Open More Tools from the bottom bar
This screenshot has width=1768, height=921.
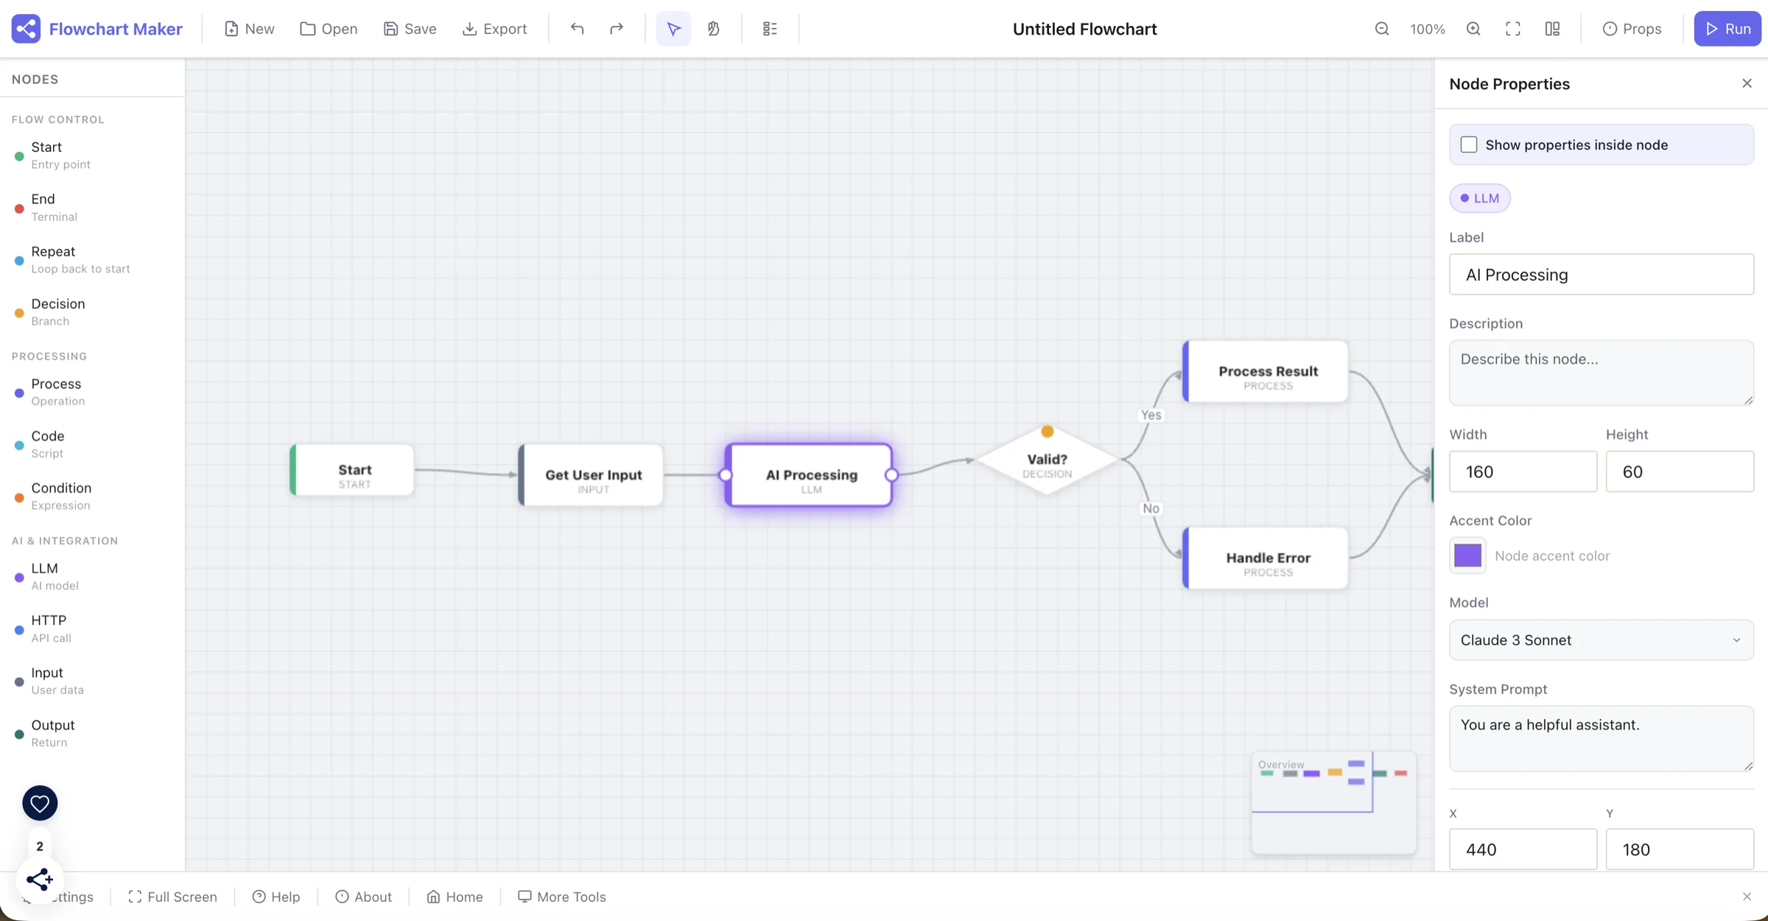(x=562, y=897)
